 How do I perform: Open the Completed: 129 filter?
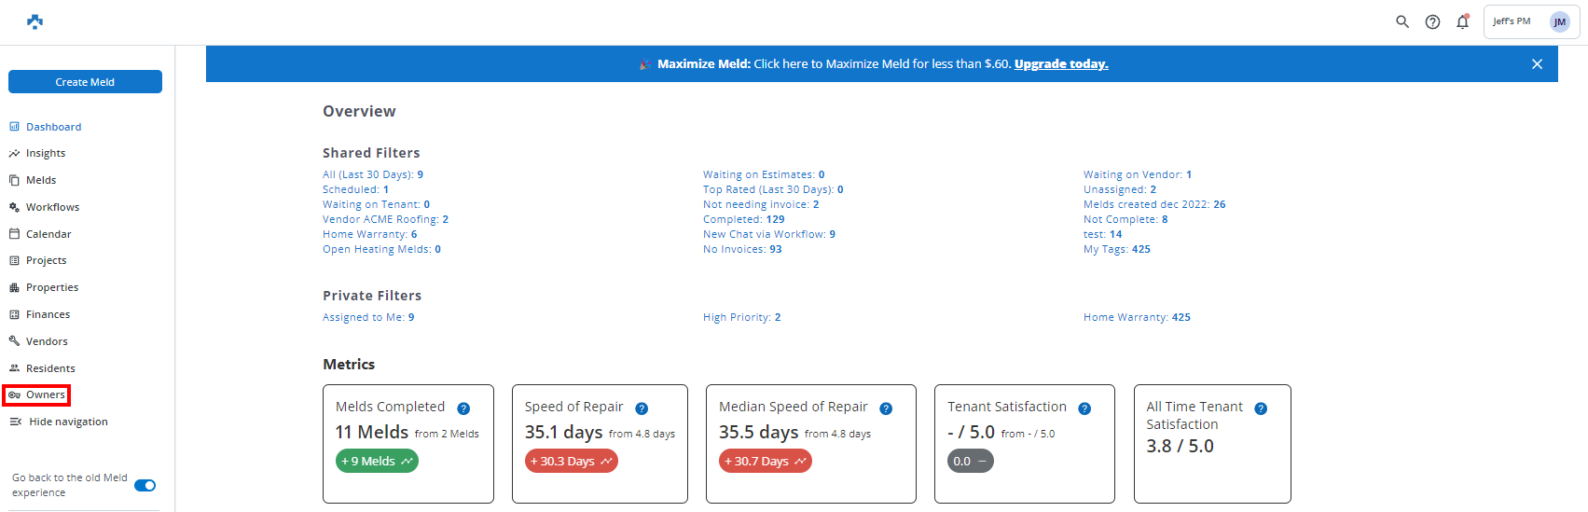tap(743, 219)
